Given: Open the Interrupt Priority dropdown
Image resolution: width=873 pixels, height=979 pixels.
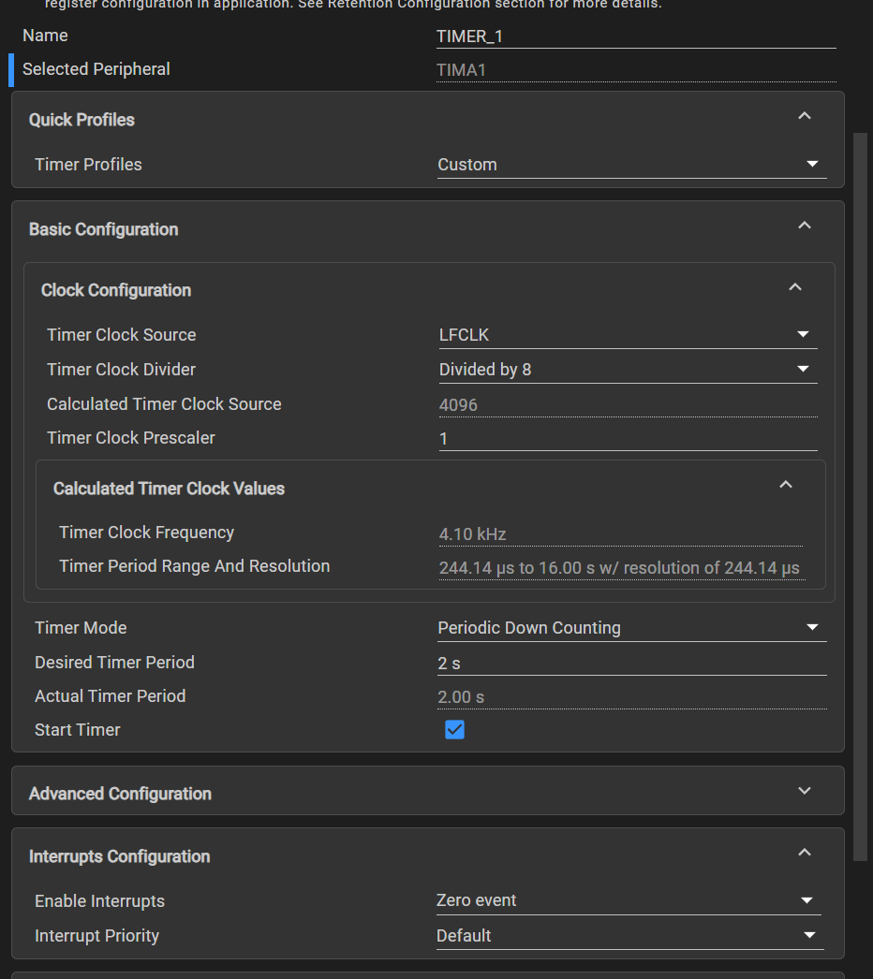Looking at the screenshot, I should pyautogui.click(x=629, y=935).
